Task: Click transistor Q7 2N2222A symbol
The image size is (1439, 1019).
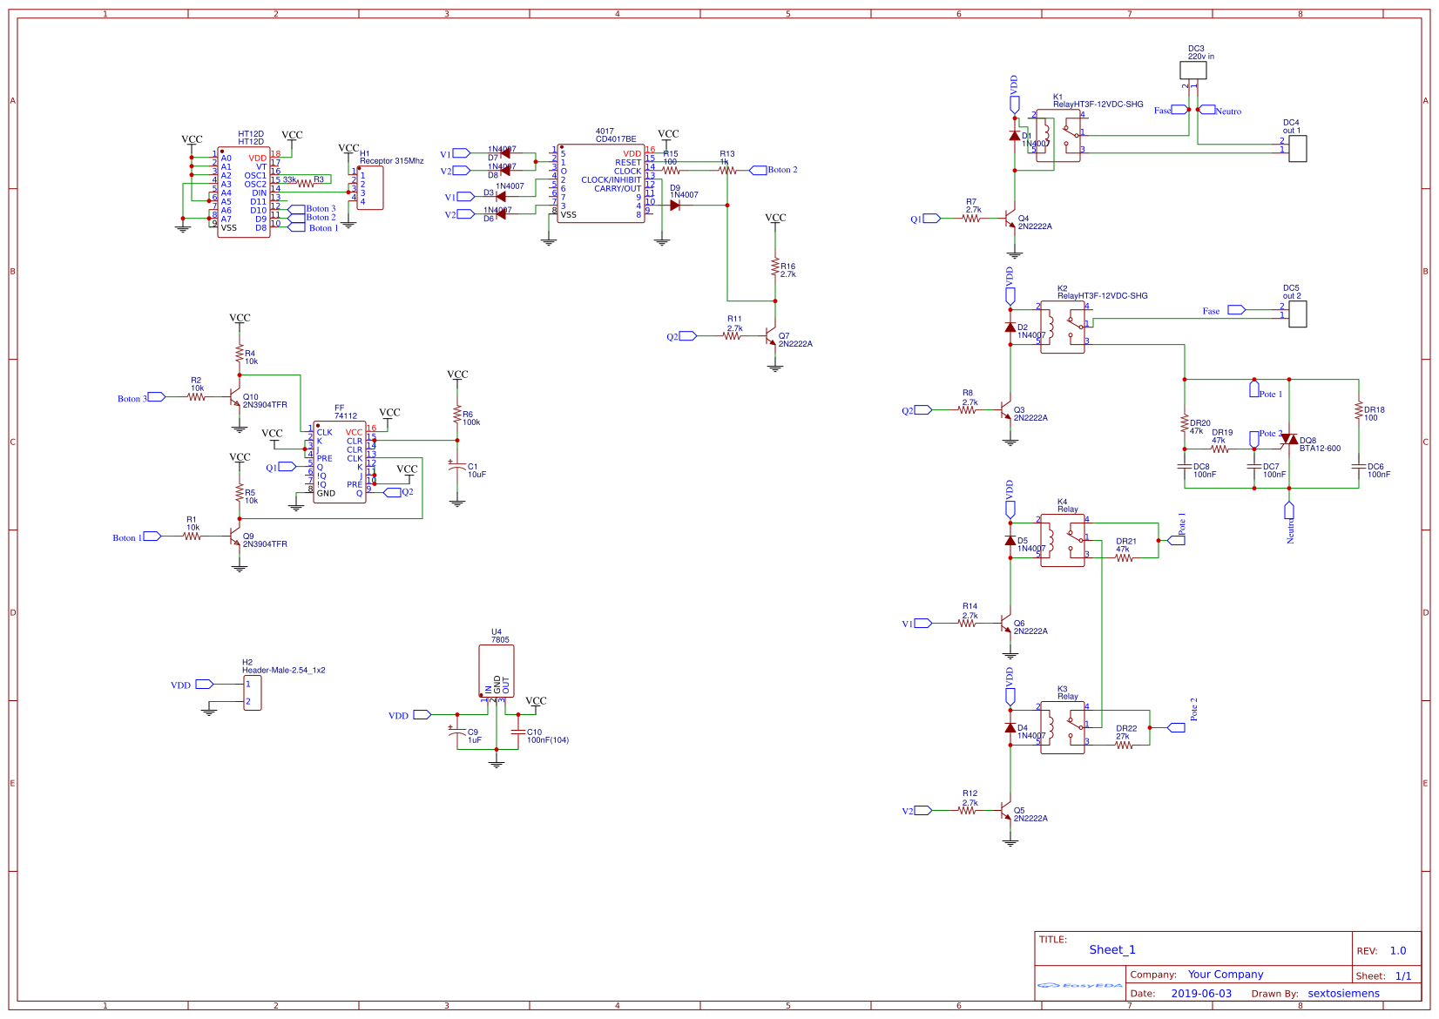Action: point(770,336)
